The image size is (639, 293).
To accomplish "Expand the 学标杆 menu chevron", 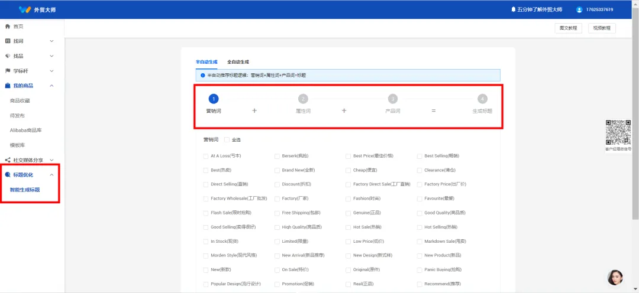I will (51, 71).
